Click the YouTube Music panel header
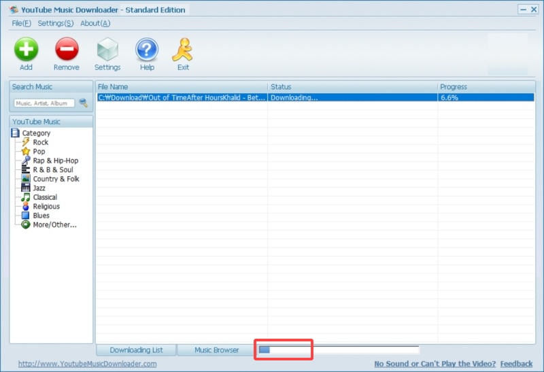The height and width of the screenshot is (372, 544). point(51,122)
